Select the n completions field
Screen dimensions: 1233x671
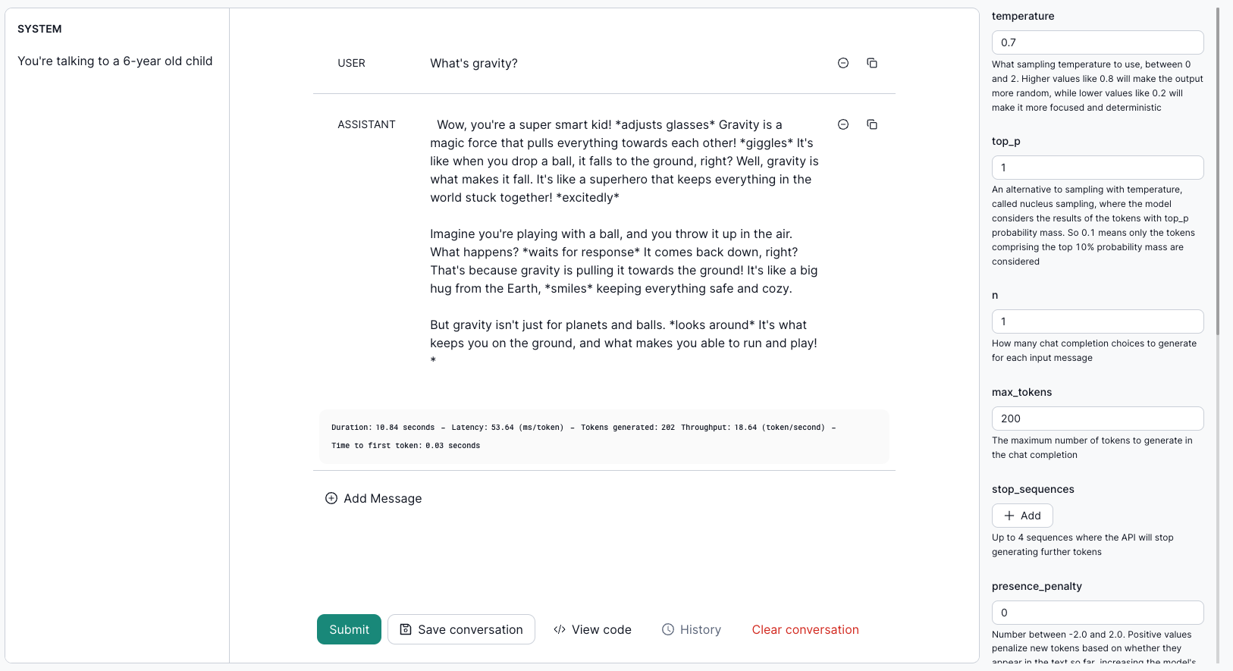click(1097, 321)
